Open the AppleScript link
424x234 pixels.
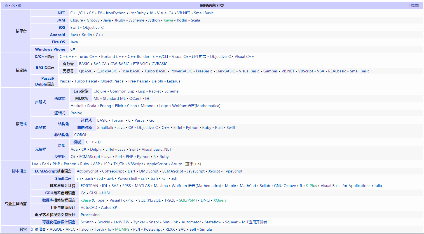pyautogui.click(x=157, y=164)
